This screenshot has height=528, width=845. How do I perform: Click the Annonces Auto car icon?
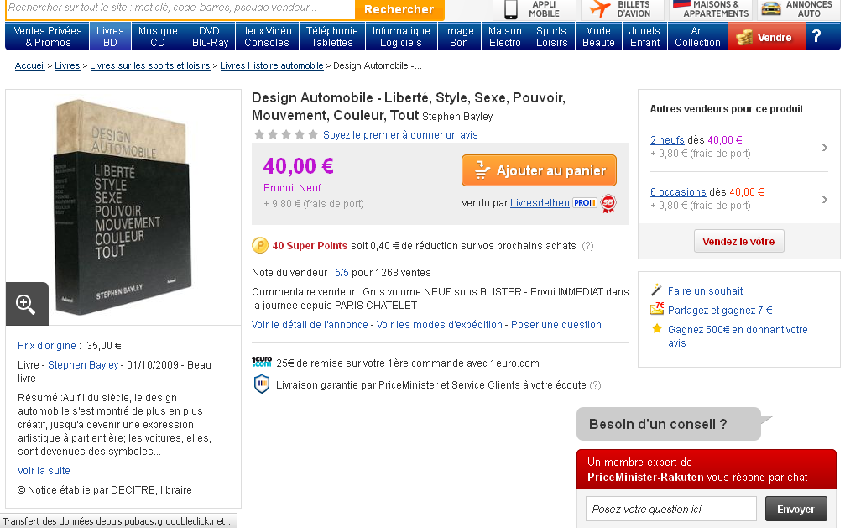[x=771, y=9]
